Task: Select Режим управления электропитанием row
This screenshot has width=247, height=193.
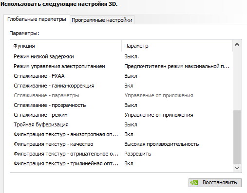Action: point(121,66)
